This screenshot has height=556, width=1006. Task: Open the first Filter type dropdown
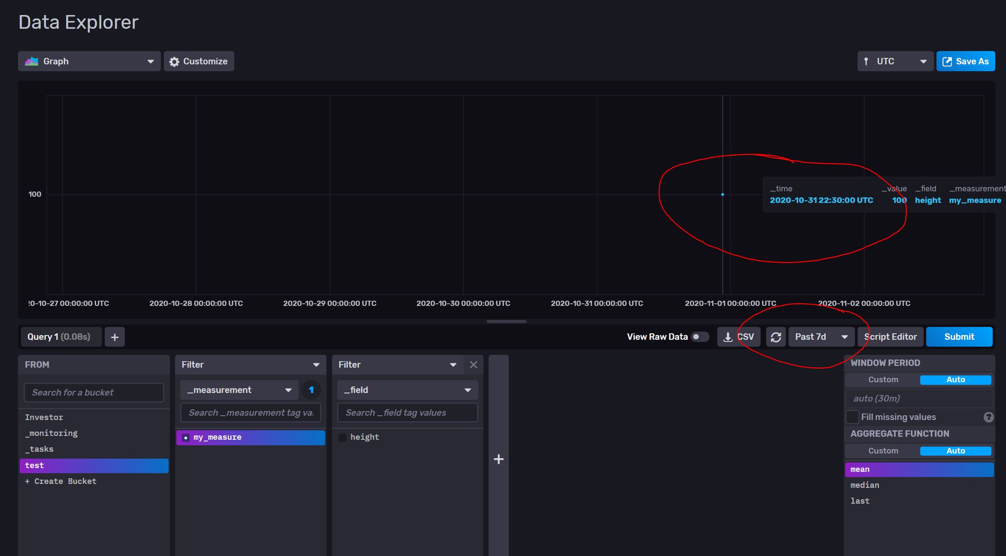(x=251, y=365)
